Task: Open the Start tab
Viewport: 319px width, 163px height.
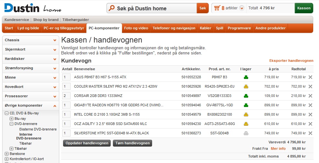Action: [9, 28]
